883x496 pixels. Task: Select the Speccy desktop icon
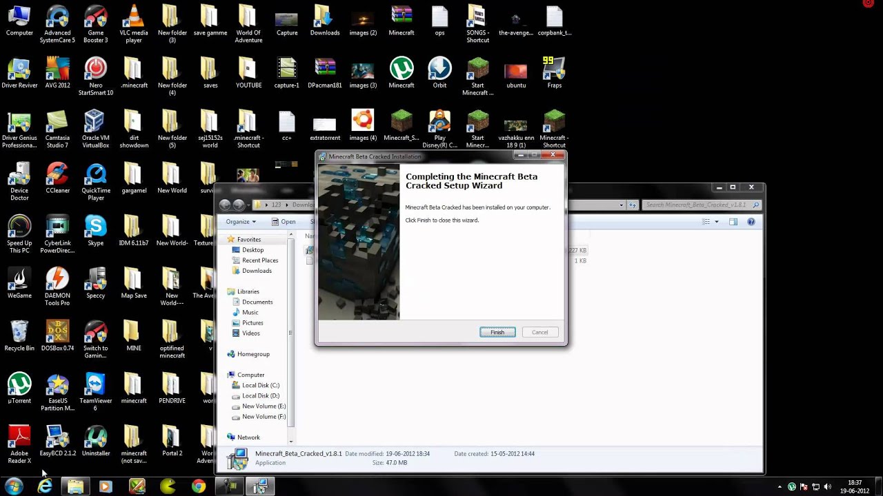click(95, 283)
